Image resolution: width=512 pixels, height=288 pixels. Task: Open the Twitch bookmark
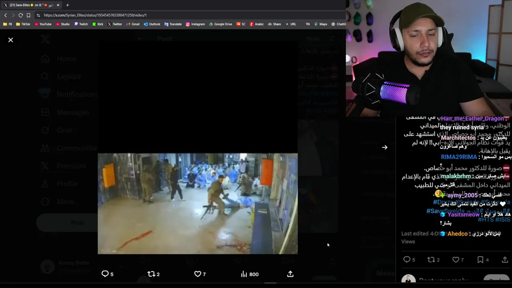81,24
